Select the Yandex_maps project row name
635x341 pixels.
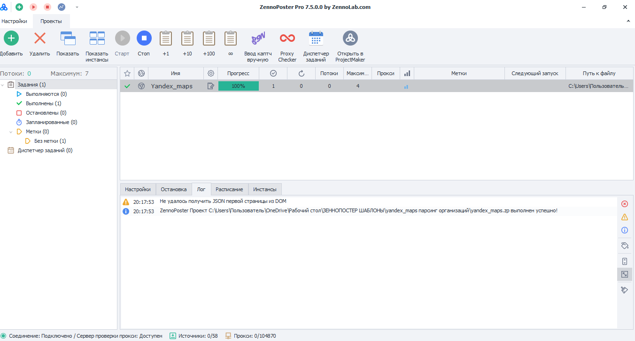click(x=171, y=86)
